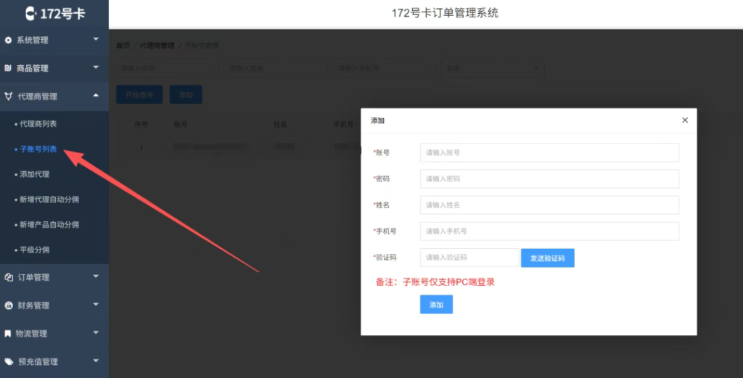Click the bookmark icon beside 物流管理
Screen dimensions: 743x378
7,334
